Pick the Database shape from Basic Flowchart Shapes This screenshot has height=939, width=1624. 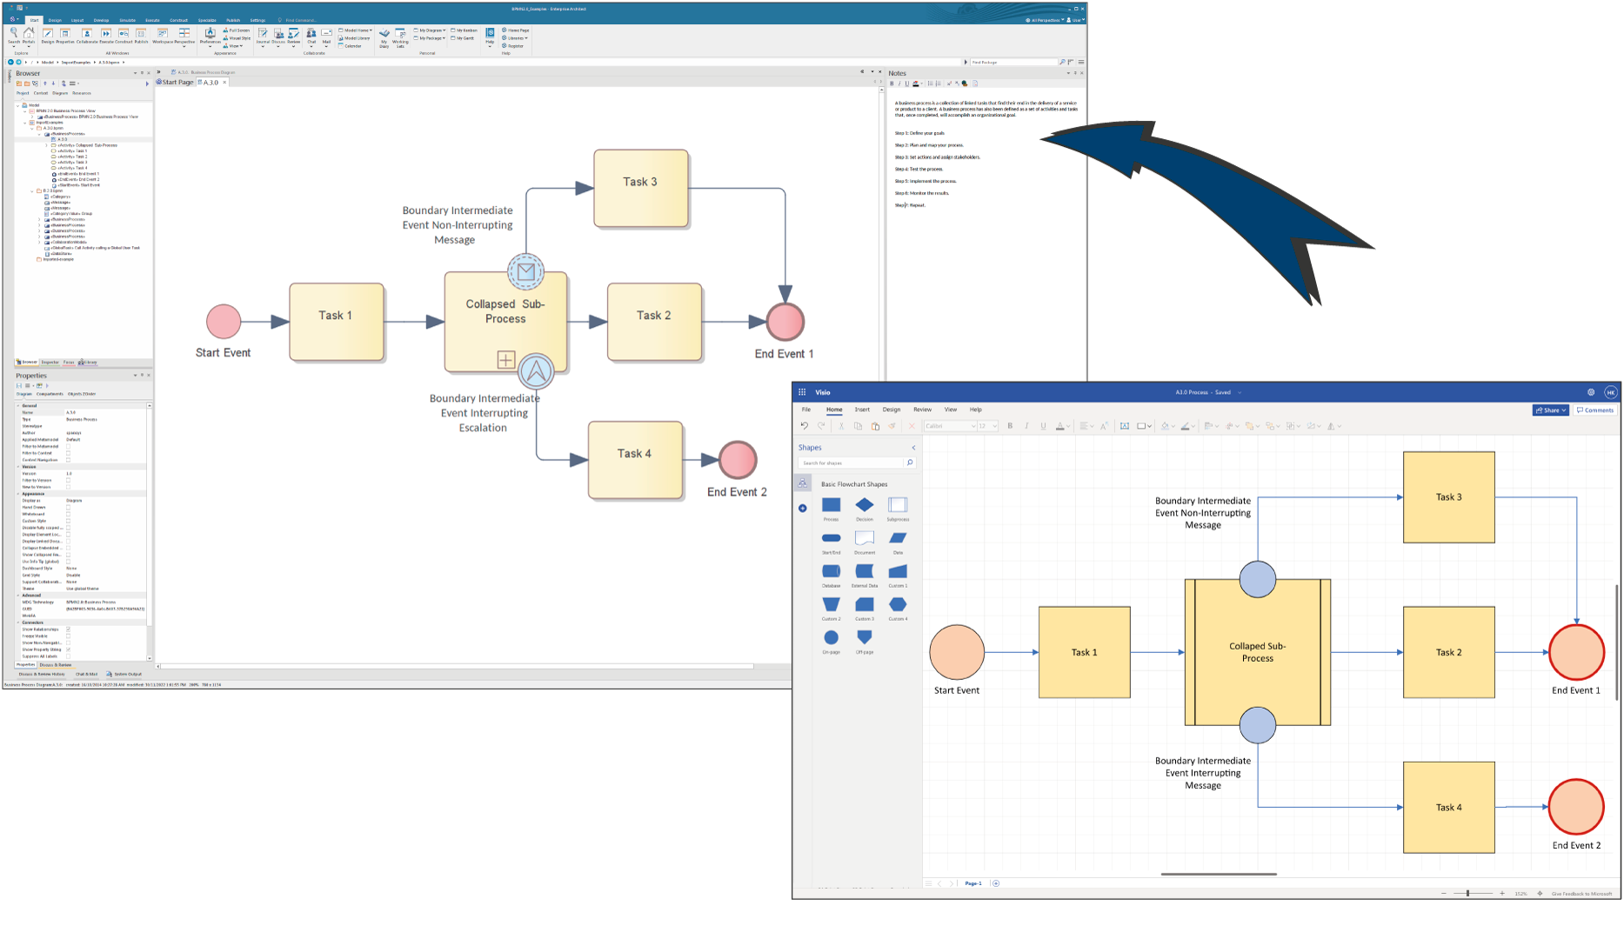[x=831, y=571]
